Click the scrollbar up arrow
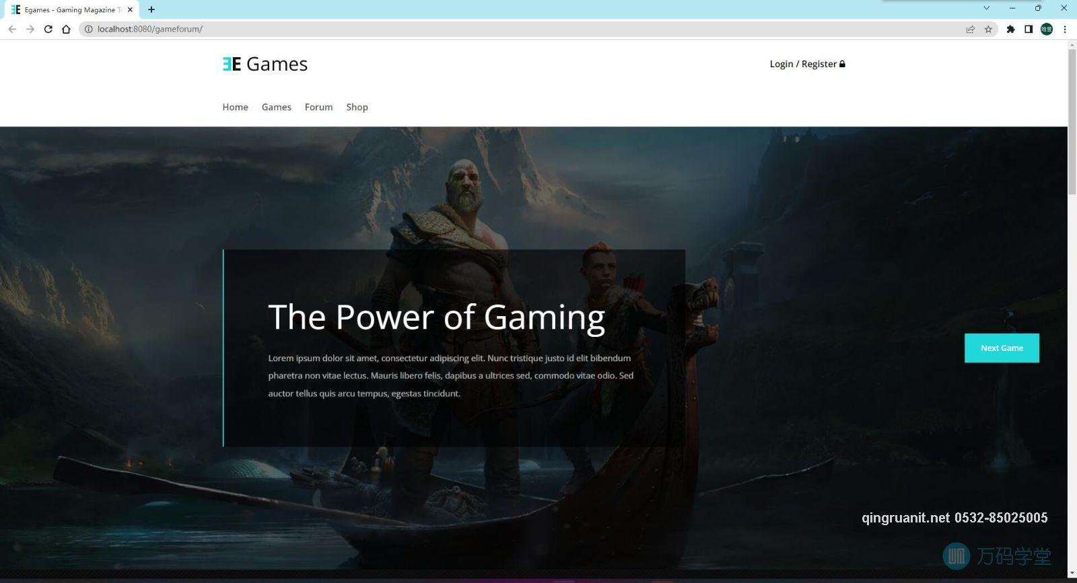This screenshot has width=1077, height=583. pos(1072,44)
